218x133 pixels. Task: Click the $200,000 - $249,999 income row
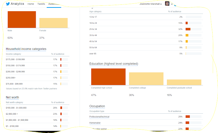pyautogui.click(x=37, y=72)
